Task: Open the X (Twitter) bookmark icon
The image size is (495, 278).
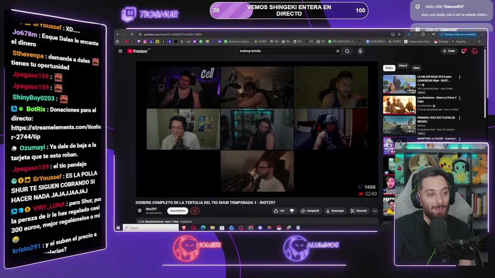Action: [132, 42]
